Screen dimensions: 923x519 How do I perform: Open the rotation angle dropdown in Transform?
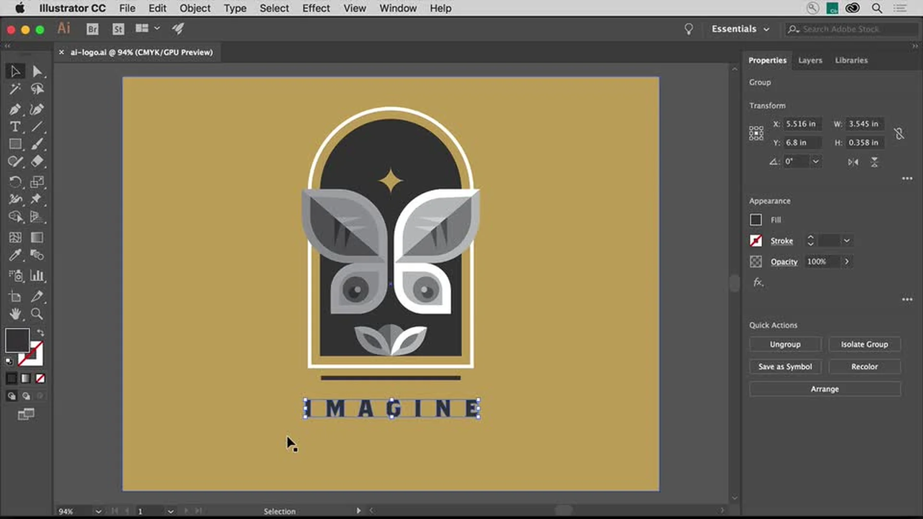(816, 161)
